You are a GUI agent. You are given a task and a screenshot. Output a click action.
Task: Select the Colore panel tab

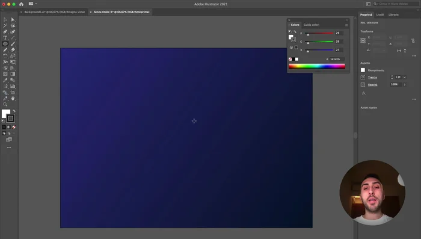click(x=295, y=25)
